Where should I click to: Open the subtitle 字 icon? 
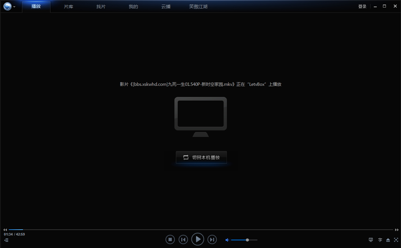pyautogui.click(x=380, y=240)
